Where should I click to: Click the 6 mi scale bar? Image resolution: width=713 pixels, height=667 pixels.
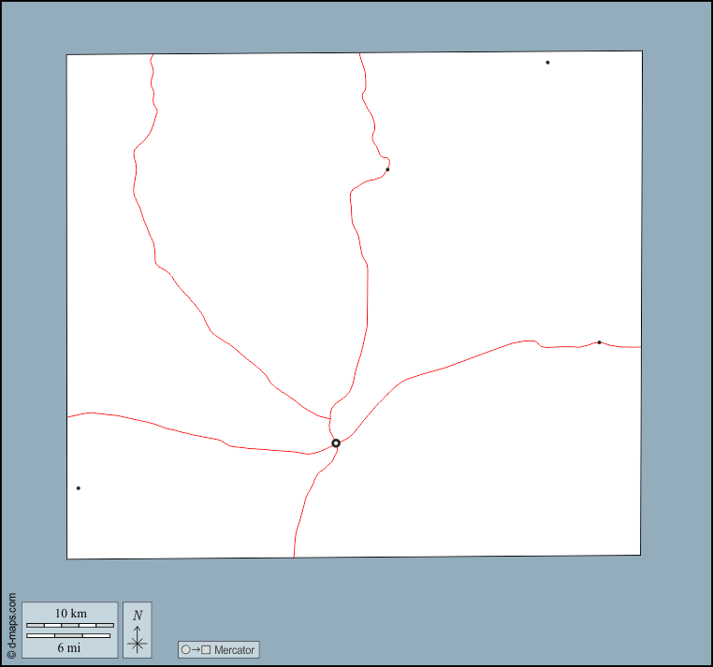pyautogui.click(x=68, y=636)
